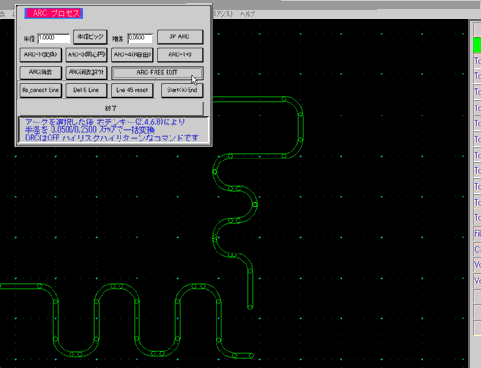Click the Fil item in right panel
The image size is (481, 368).
(477, 234)
